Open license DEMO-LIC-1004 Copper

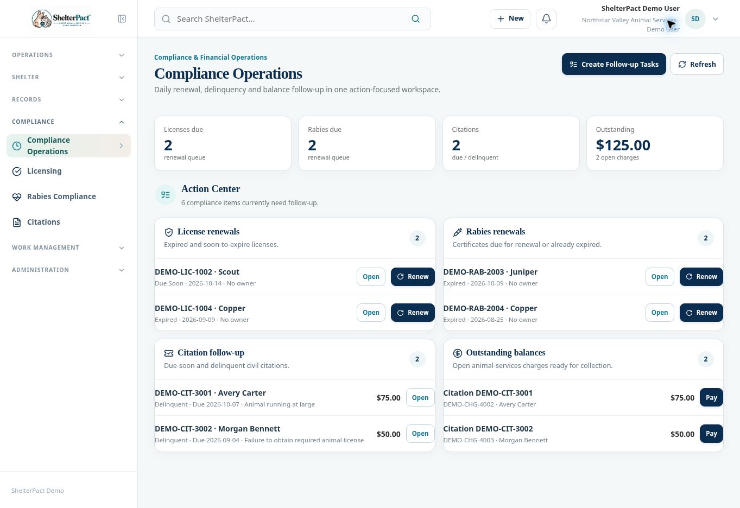(371, 313)
